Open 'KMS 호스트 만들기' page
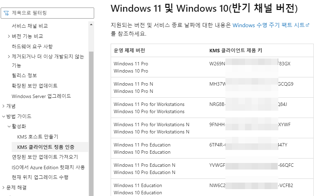The width and height of the screenshot is (323, 196). [x=38, y=137]
